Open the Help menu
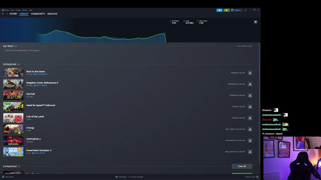This screenshot has height=180, width=321. pos(31,10)
